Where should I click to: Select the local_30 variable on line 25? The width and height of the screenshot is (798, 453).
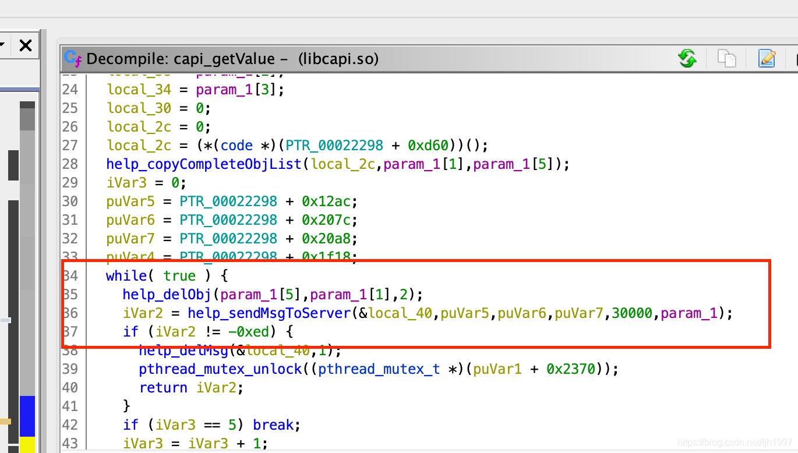[x=139, y=108]
